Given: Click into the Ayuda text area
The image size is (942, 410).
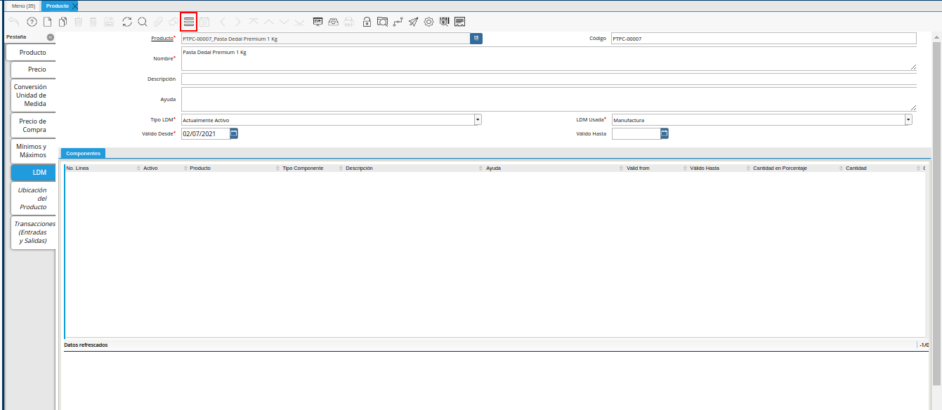Looking at the screenshot, I should pyautogui.click(x=549, y=99).
